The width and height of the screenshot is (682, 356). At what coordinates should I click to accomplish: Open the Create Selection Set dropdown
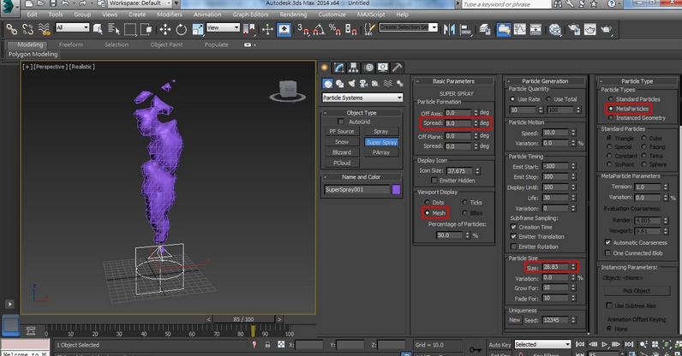tap(409, 27)
